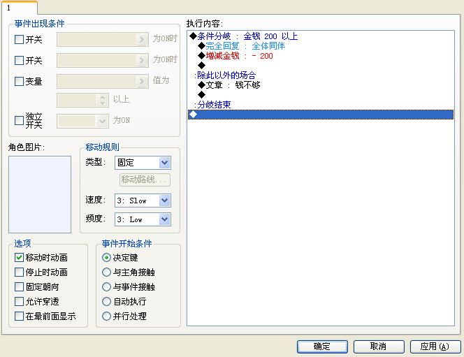This screenshot has height=357, width=464.
Task: Switch to event page tab 1
Action: [20, 8]
